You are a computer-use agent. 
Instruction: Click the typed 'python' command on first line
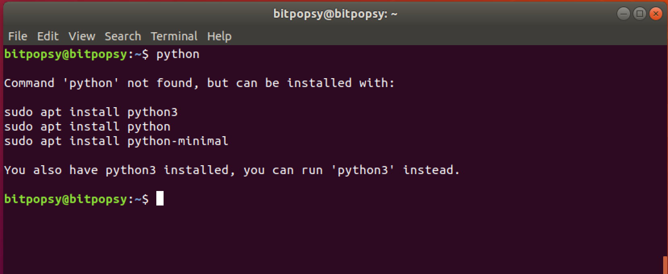178,54
